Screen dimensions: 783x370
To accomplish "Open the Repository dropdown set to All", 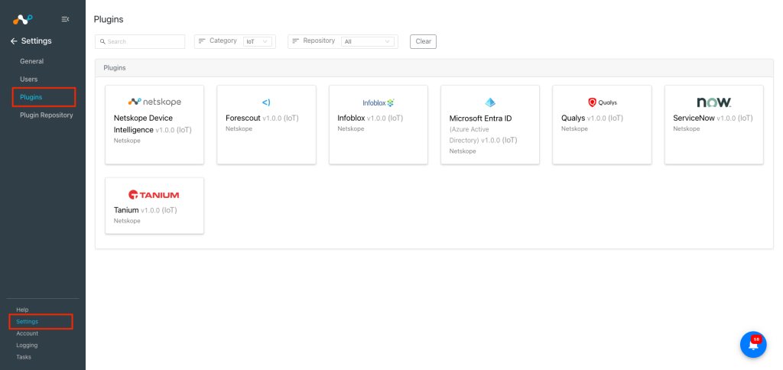I will (x=368, y=41).
